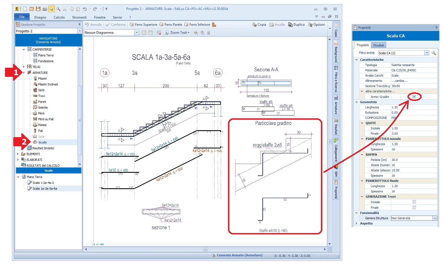Click the Larghezza value field
The image size is (444, 264).
[x=414, y=107]
